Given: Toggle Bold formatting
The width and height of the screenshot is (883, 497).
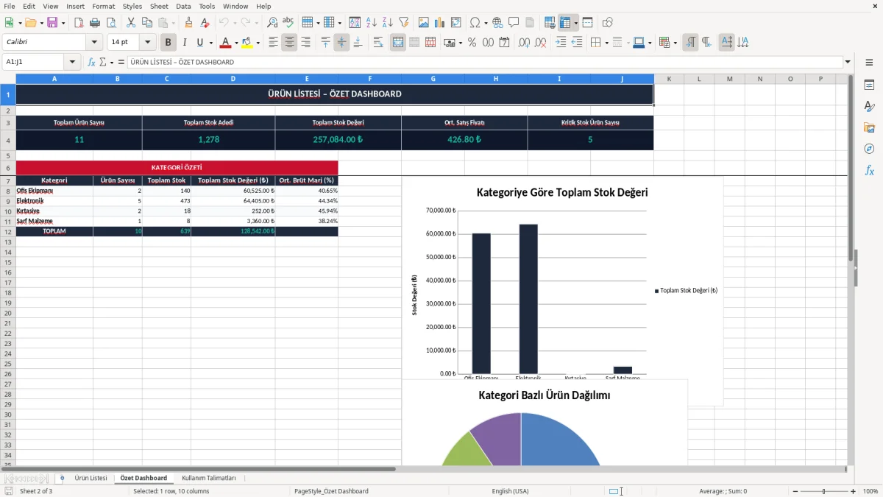Looking at the screenshot, I should pos(169,43).
